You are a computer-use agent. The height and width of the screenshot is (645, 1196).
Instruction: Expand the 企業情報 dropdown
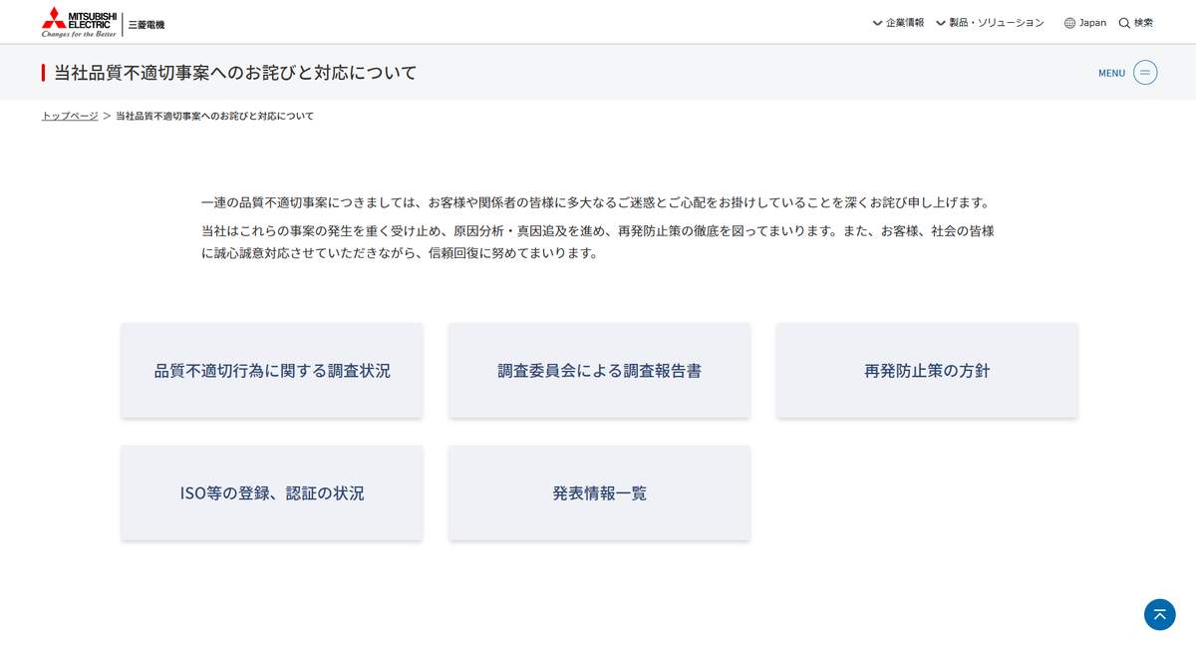[x=903, y=21]
